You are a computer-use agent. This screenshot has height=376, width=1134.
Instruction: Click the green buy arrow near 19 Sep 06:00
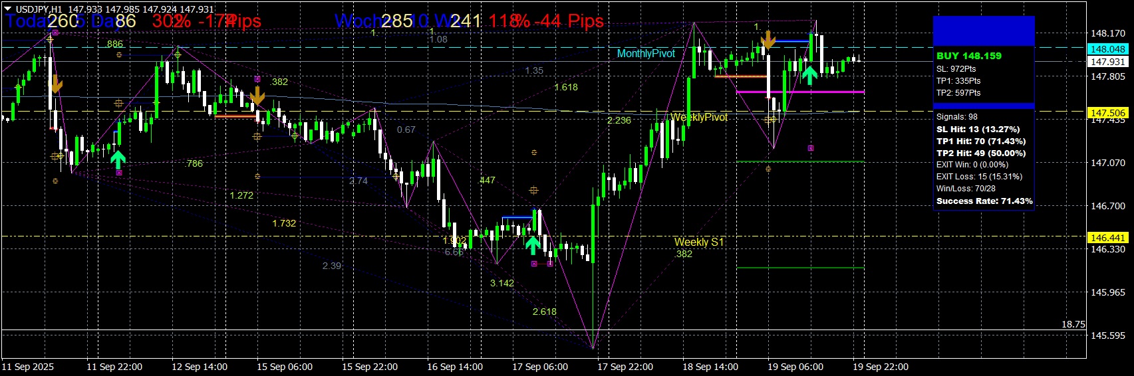pyautogui.click(x=809, y=74)
